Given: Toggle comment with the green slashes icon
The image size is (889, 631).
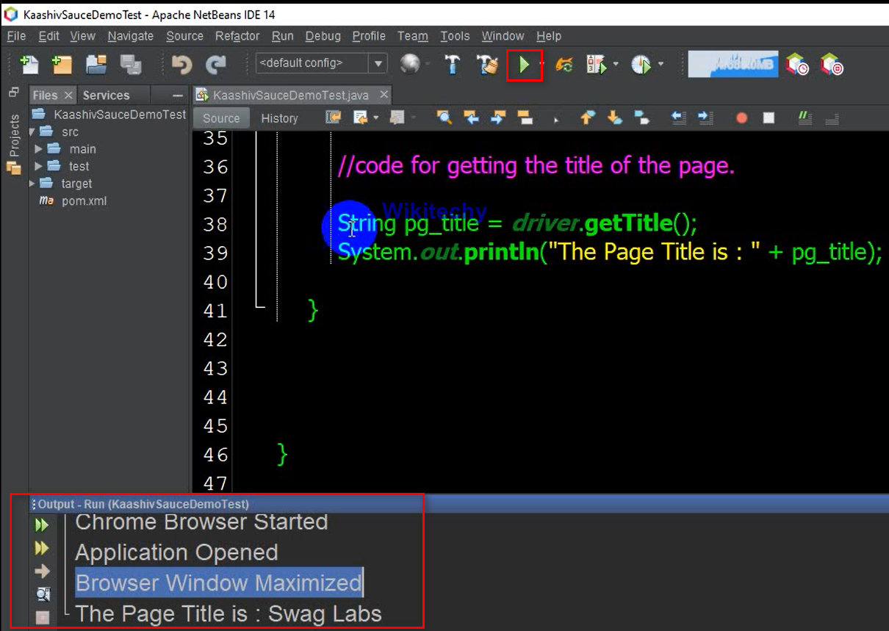Looking at the screenshot, I should pos(805,118).
